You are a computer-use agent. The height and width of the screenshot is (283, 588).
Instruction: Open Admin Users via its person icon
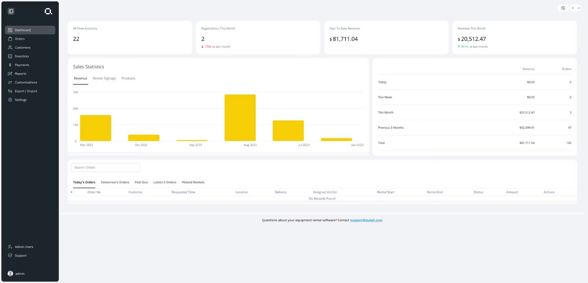(10, 247)
